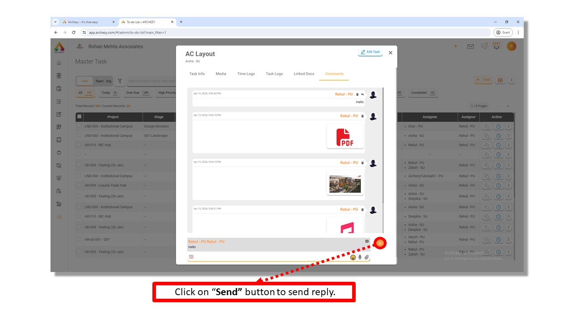Open more actions for ArchezyTutorial01 - PU row

point(509,176)
